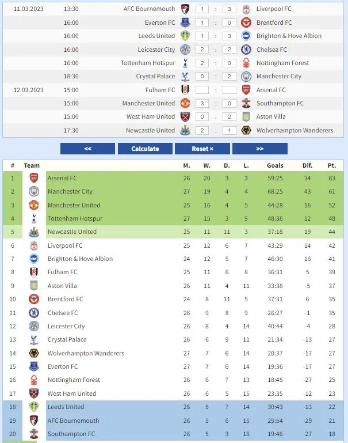Click the Southampton FC crest in the standings table

[x=34, y=434]
